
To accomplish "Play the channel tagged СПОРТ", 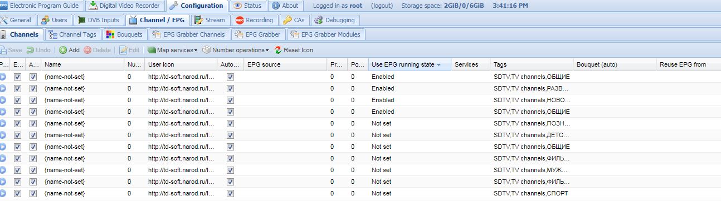I will click(x=3, y=193).
